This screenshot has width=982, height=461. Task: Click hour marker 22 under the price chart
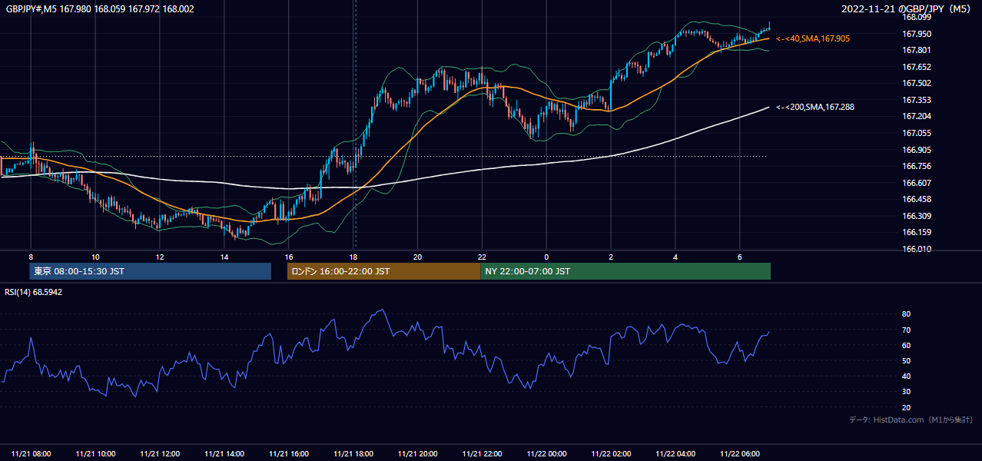(x=482, y=257)
